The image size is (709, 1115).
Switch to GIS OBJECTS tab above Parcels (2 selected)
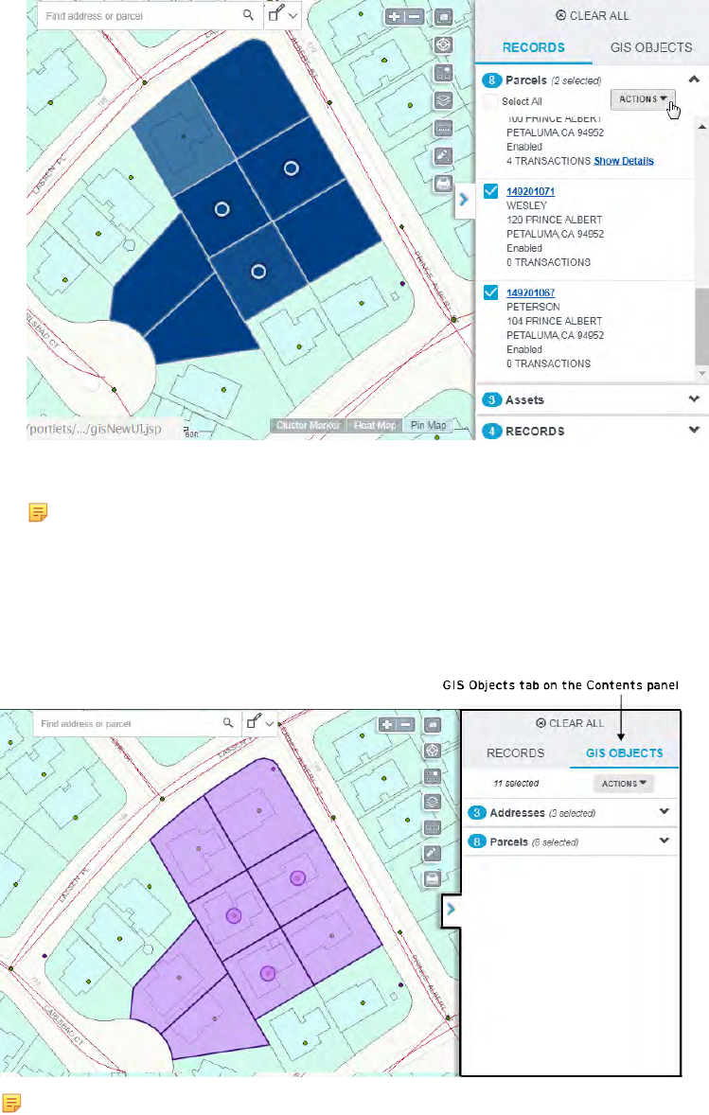click(x=650, y=47)
